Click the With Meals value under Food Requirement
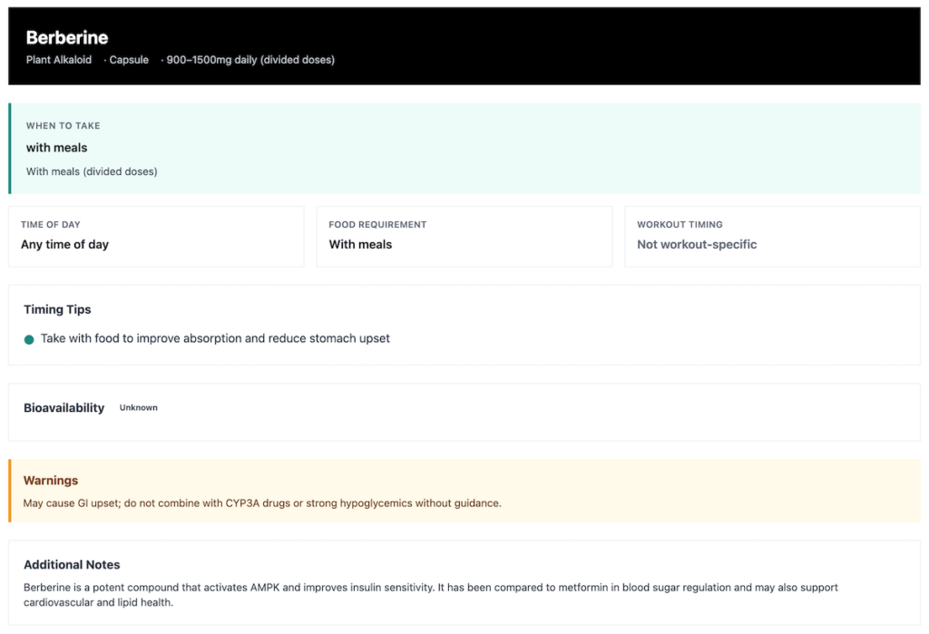929x634 pixels. pyautogui.click(x=358, y=245)
